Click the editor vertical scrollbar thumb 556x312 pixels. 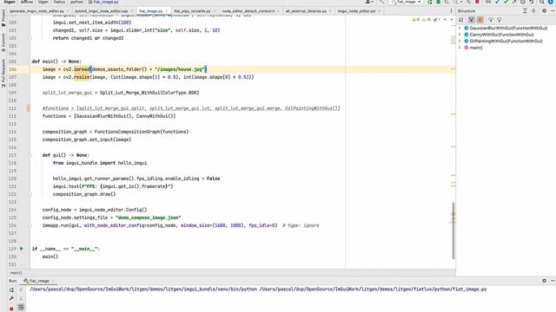(x=453, y=231)
